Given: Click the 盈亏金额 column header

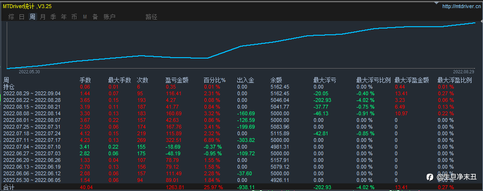Looking at the screenshot, I should [177, 80].
